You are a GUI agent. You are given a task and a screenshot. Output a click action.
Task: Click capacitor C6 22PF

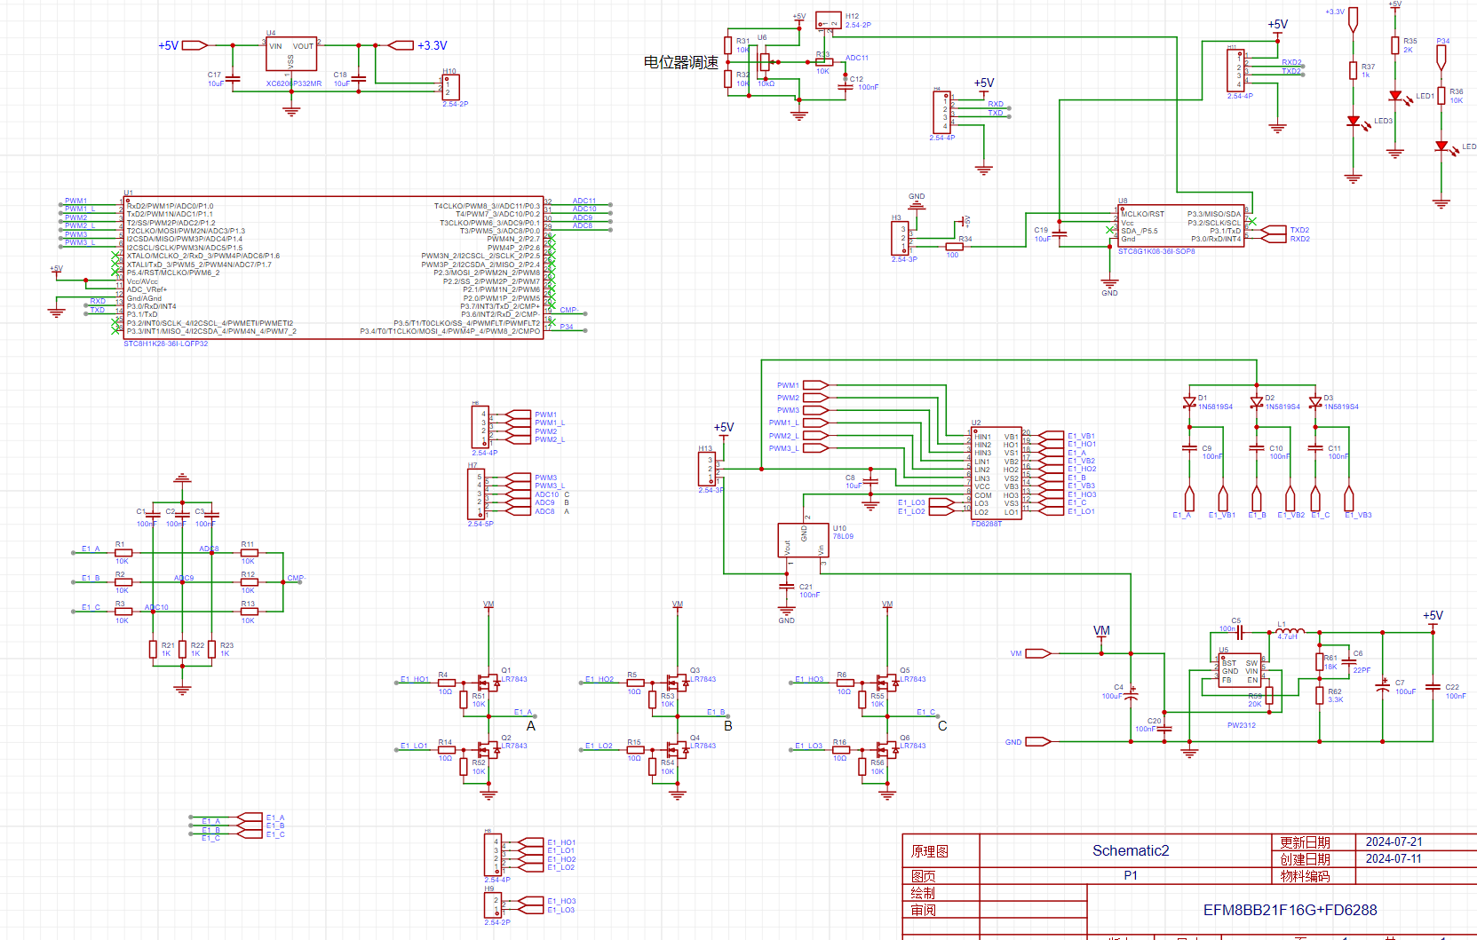point(1348,662)
